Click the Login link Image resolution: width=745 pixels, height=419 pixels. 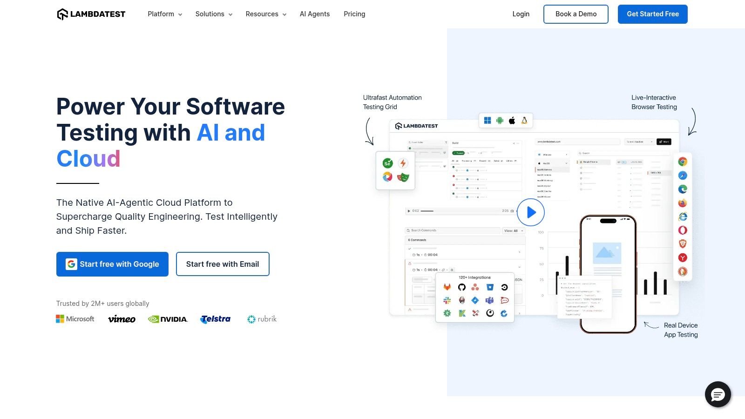tap(521, 14)
